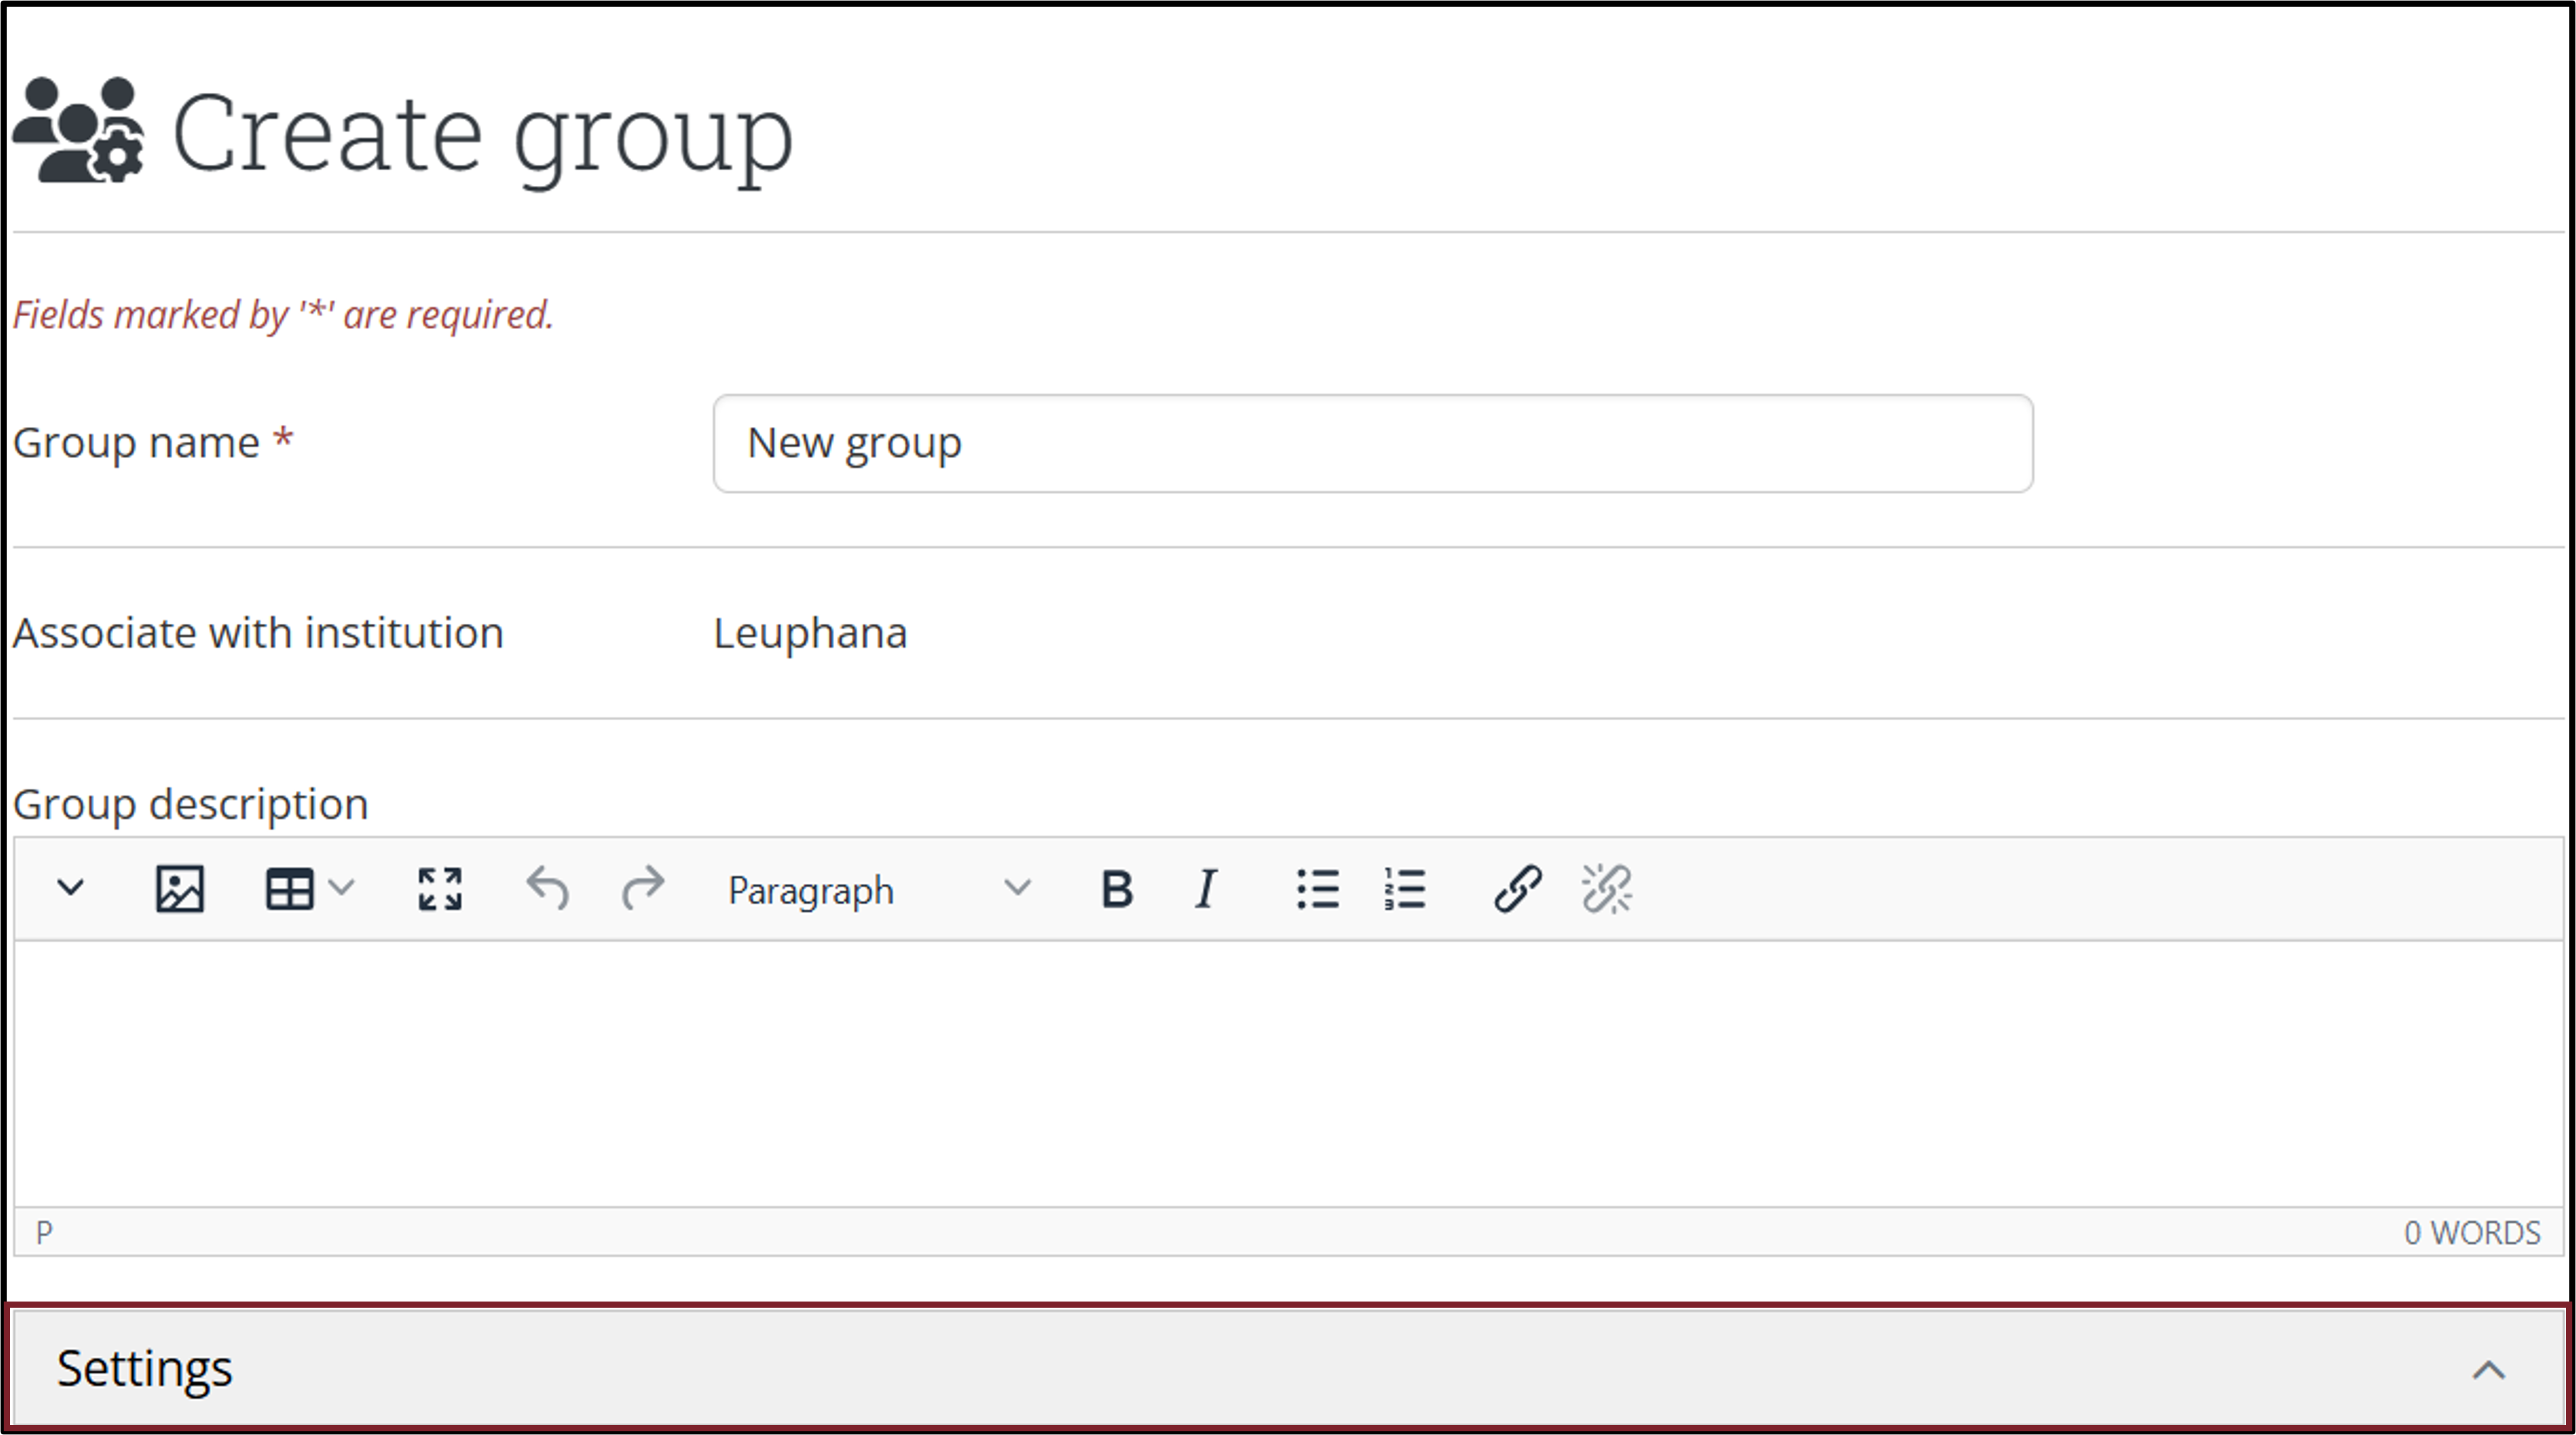Screen dimensions: 2576x1435
Task: Collapse the Settings section chevron
Action: click(x=2488, y=1369)
